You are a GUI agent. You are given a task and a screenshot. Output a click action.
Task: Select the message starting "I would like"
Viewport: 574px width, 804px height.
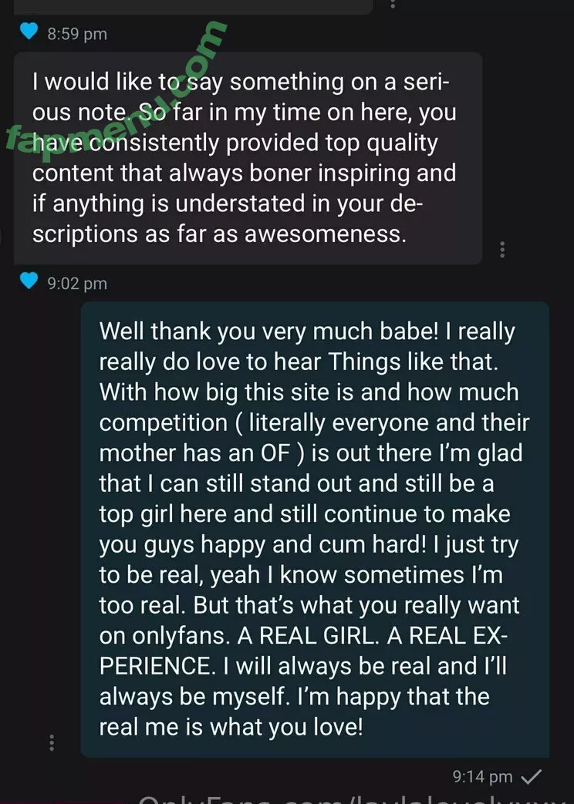pos(248,158)
